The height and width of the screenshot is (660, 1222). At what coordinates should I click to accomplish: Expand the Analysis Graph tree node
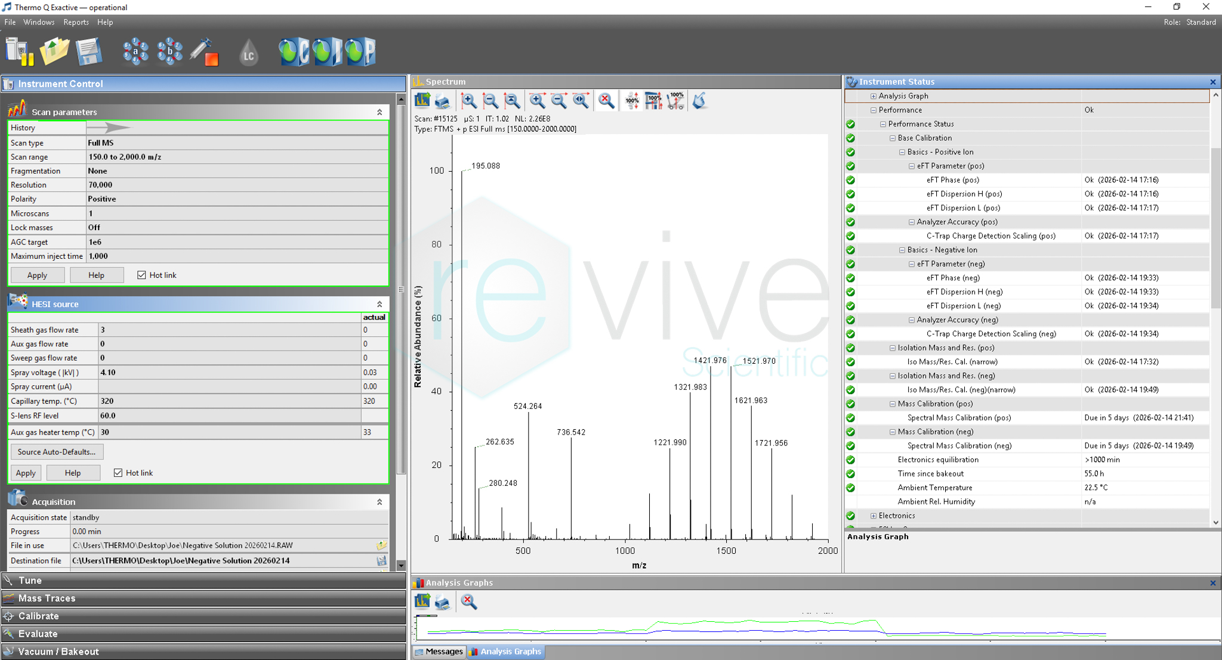(874, 96)
